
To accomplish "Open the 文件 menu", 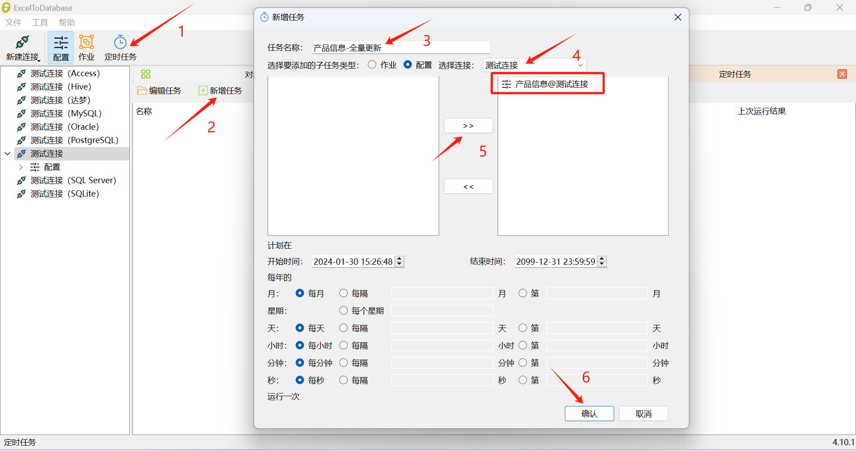I will coord(13,22).
